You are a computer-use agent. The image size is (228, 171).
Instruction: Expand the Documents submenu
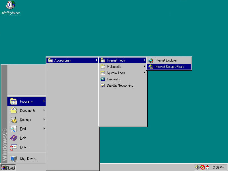pyautogui.click(x=28, y=111)
